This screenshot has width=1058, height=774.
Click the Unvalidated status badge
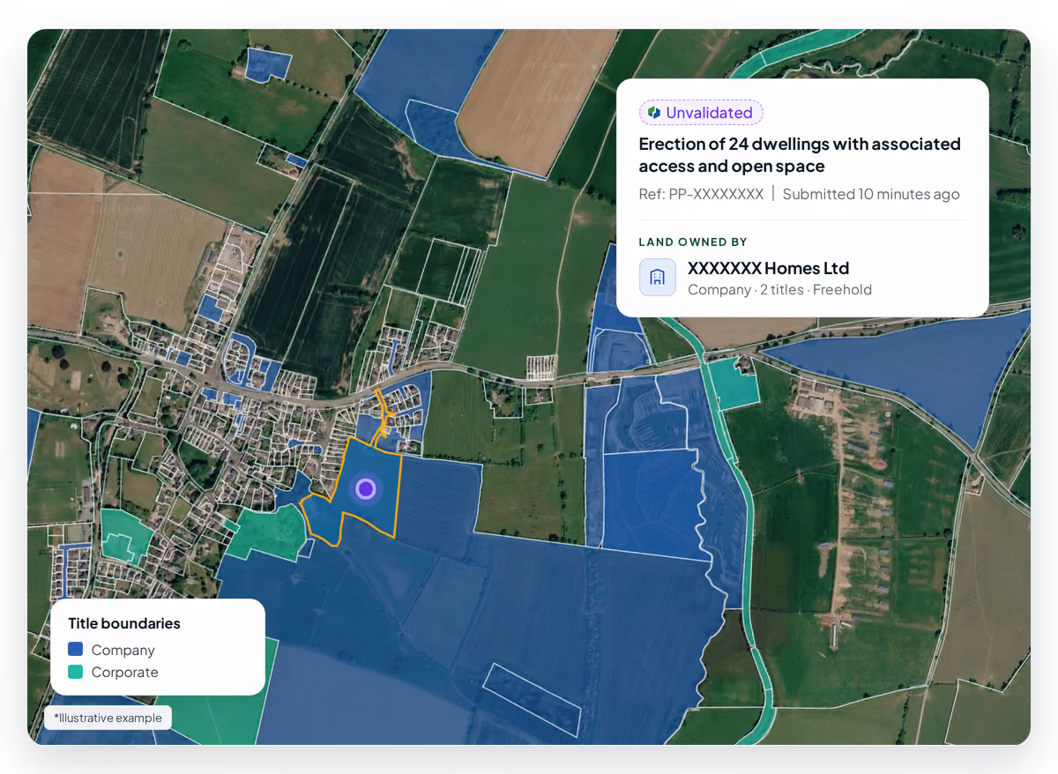coord(701,113)
